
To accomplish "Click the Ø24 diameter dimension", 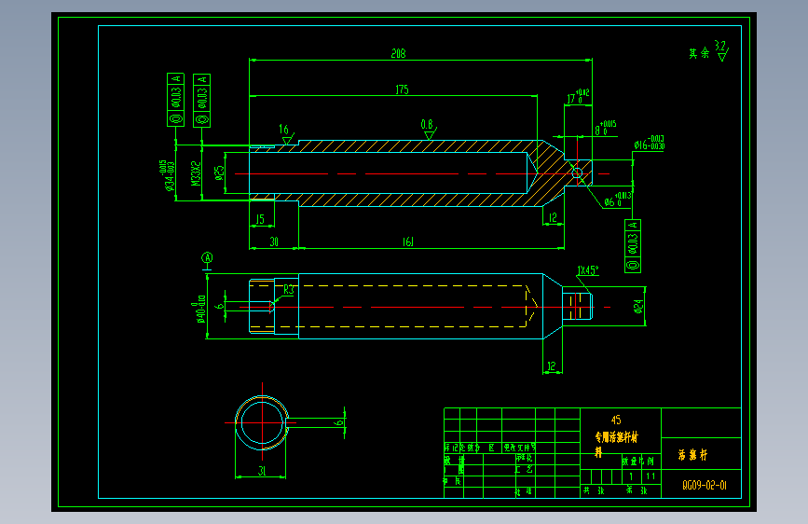I will tap(639, 307).
